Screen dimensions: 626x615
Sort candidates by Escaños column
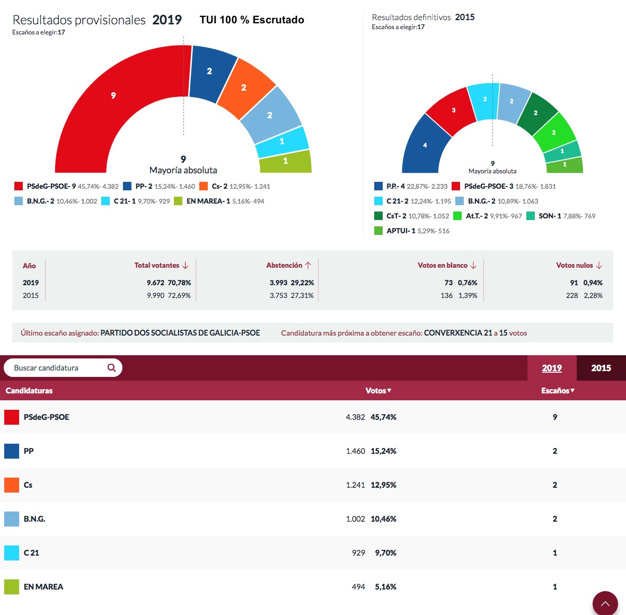(557, 391)
